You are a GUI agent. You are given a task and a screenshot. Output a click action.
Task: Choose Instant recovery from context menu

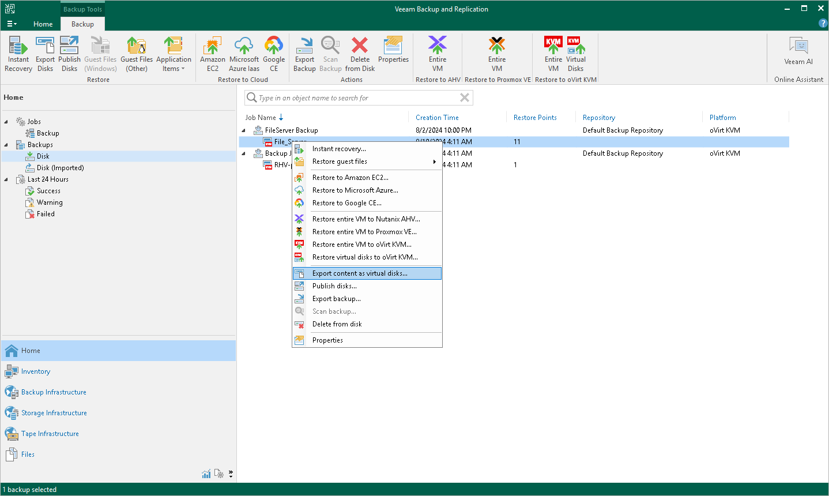pos(367,149)
